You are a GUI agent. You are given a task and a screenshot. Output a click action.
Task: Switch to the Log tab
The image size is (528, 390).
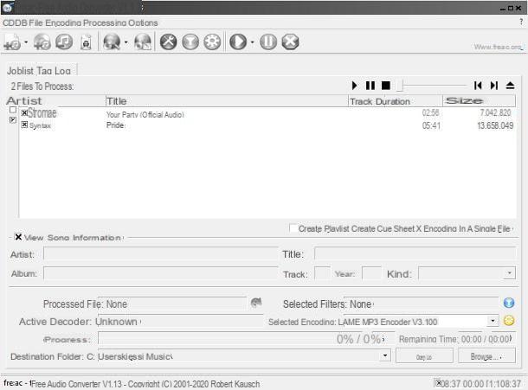62,71
